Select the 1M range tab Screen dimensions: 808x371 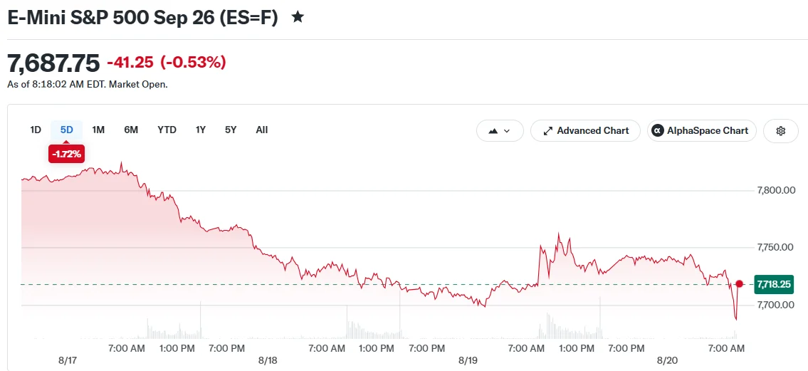(98, 130)
